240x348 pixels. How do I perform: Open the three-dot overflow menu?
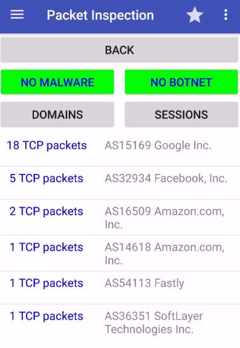[225, 15]
